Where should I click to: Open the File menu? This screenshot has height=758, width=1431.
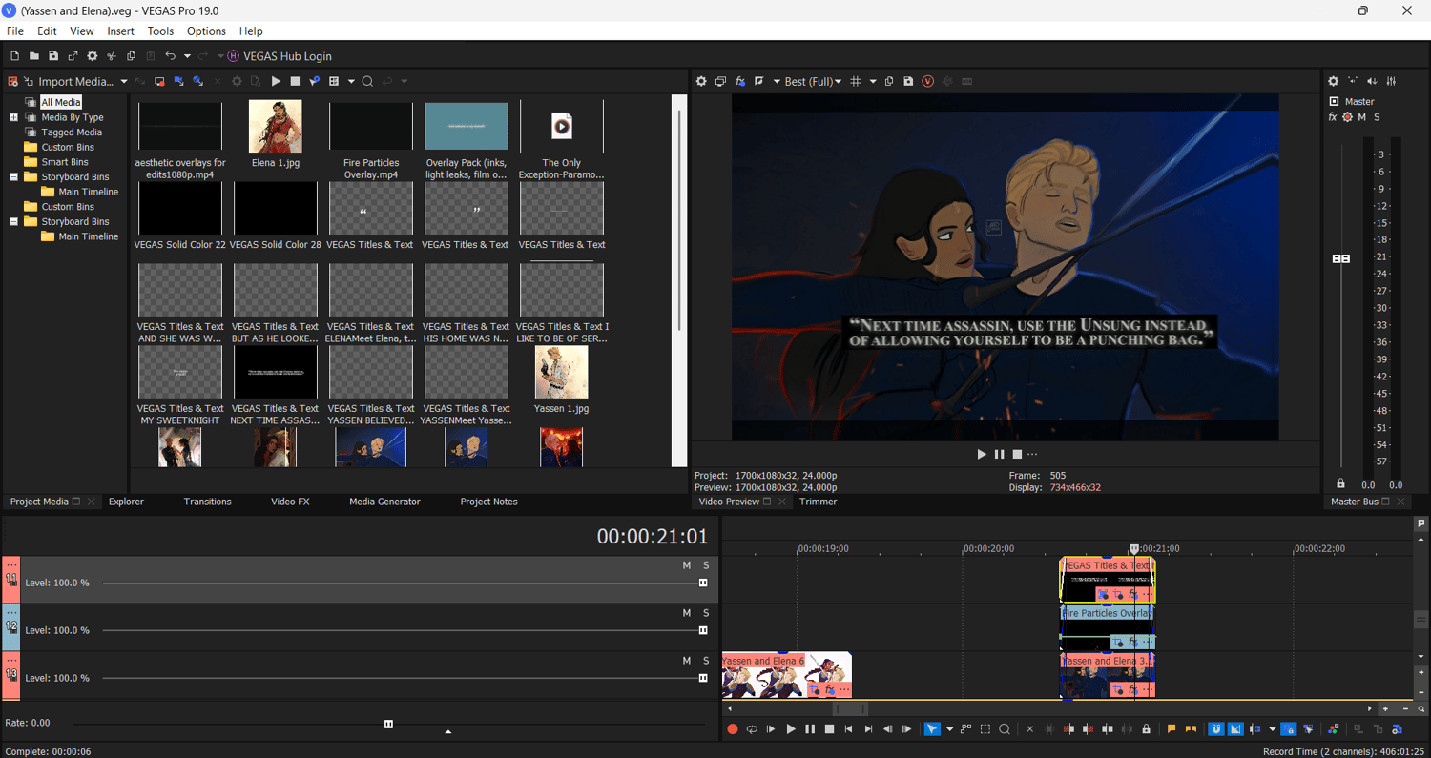click(15, 31)
